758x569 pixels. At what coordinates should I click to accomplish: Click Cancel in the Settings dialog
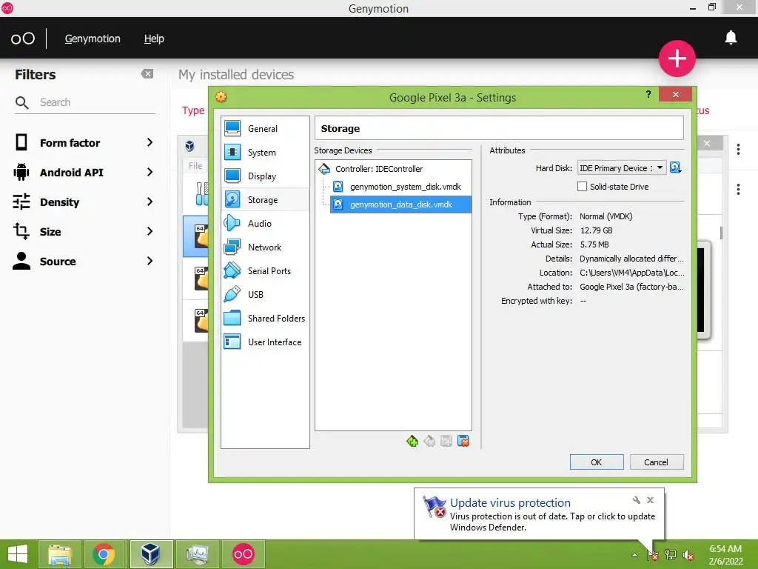(x=656, y=462)
